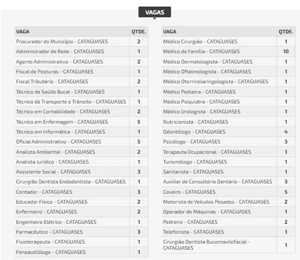Select Motorista de Veículos Pesados row
Screen dimensions: 300x260
click(x=229, y=202)
